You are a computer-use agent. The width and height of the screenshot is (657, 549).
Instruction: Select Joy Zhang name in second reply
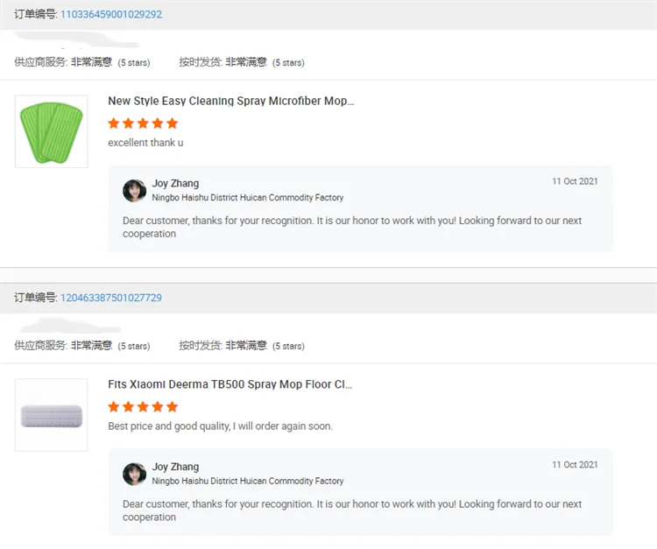pyautogui.click(x=175, y=468)
